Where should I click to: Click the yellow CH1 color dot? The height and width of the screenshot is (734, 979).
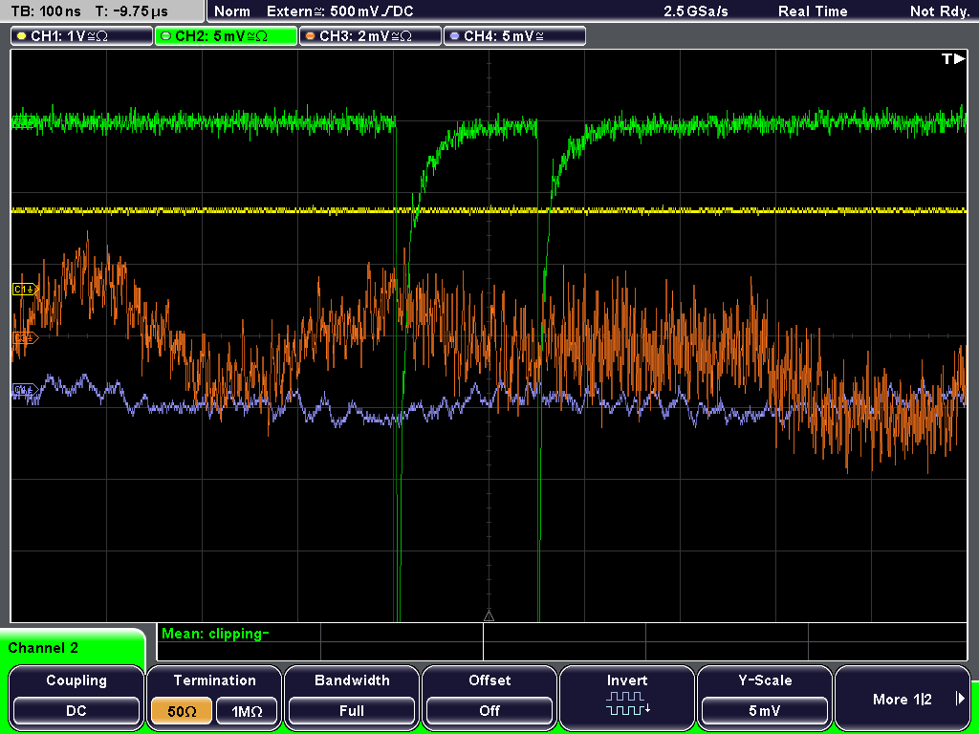point(21,36)
